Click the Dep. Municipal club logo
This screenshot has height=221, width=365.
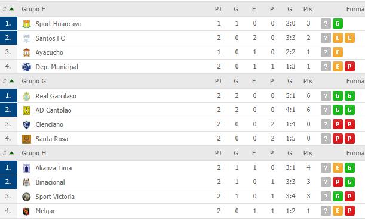coord(26,67)
